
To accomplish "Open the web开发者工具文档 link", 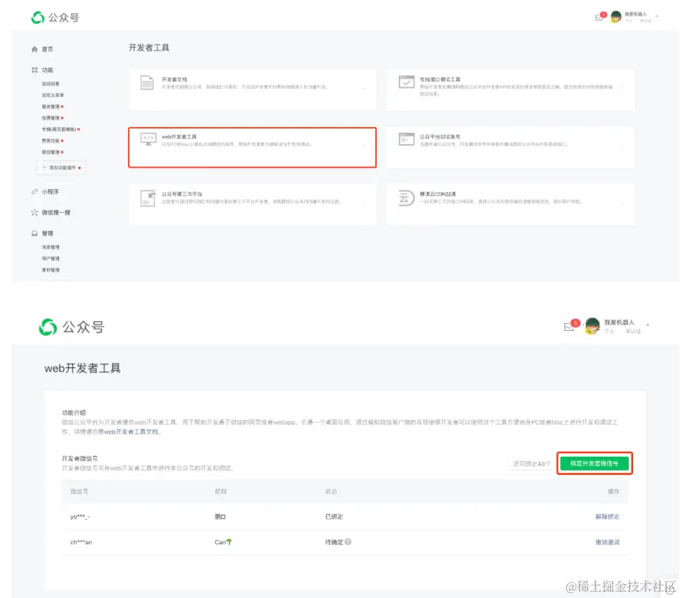I will tap(131, 432).
